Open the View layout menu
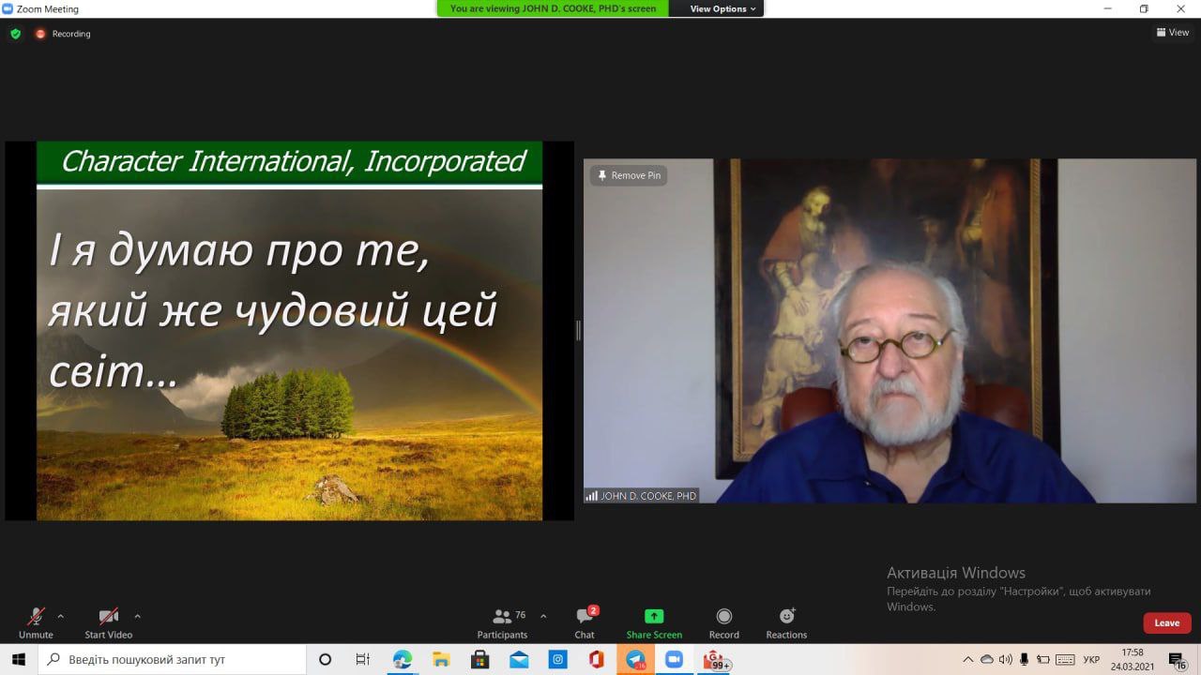Image resolution: width=1201 pixels, height=675 pixels. point(1173,33)
